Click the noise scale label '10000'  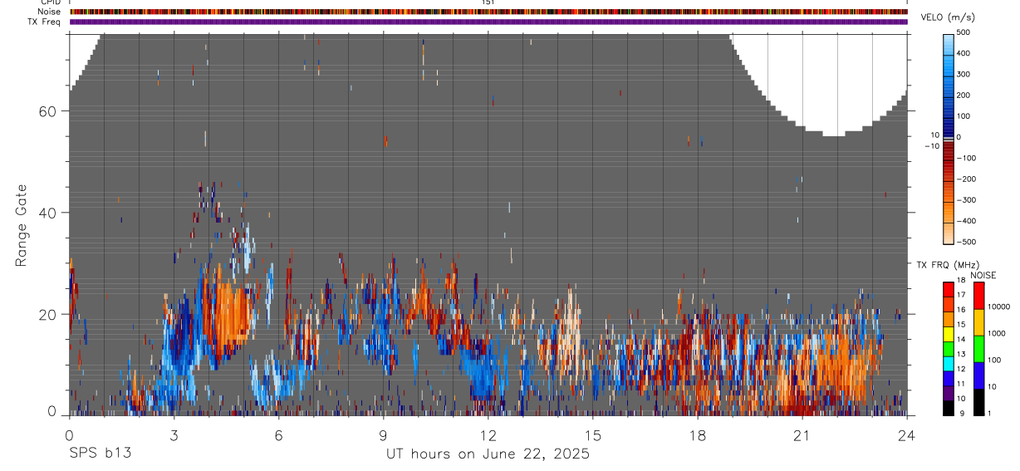coord(998,307)
